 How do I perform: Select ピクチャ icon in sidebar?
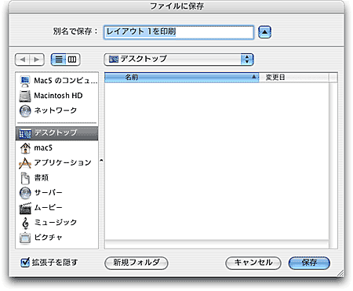(x=25, y=238)
